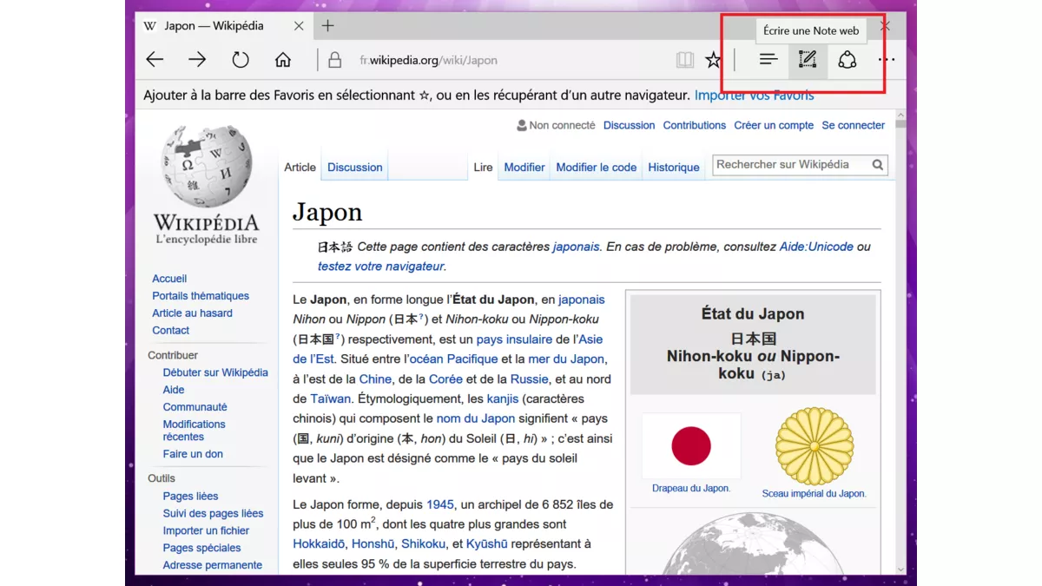Click testez votre navigateur link

point(380,267)
